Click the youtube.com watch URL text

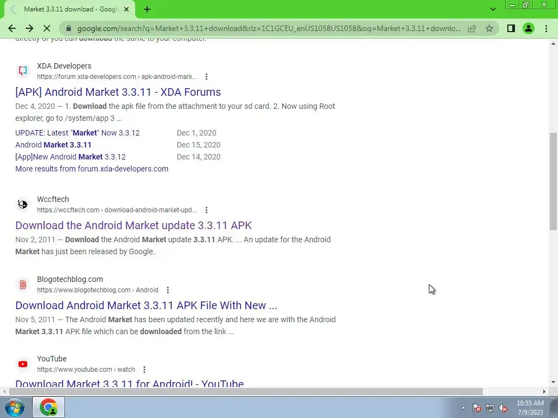coord(86,370)
